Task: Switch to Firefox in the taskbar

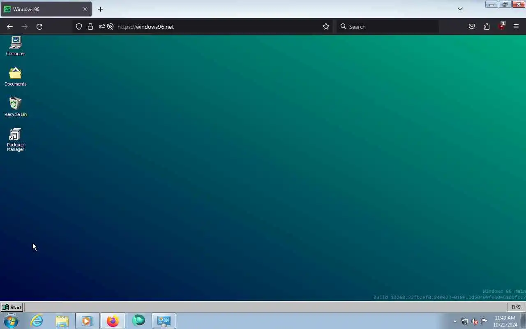Action: (x=113, y=321)
